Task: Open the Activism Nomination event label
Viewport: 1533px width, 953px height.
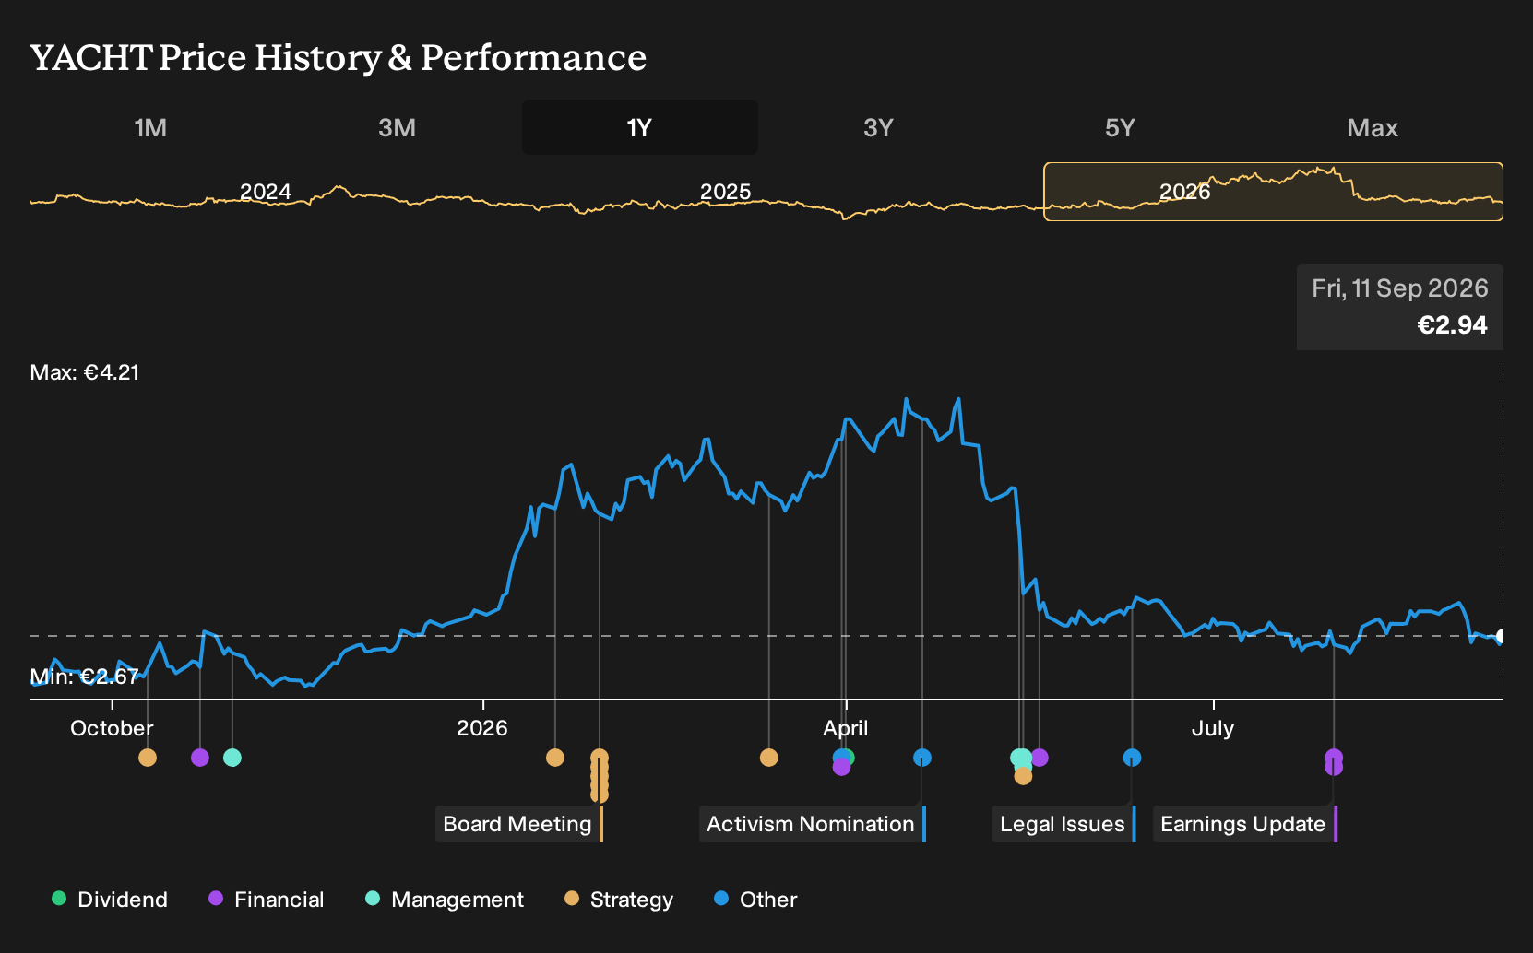Action: (811, 824)
